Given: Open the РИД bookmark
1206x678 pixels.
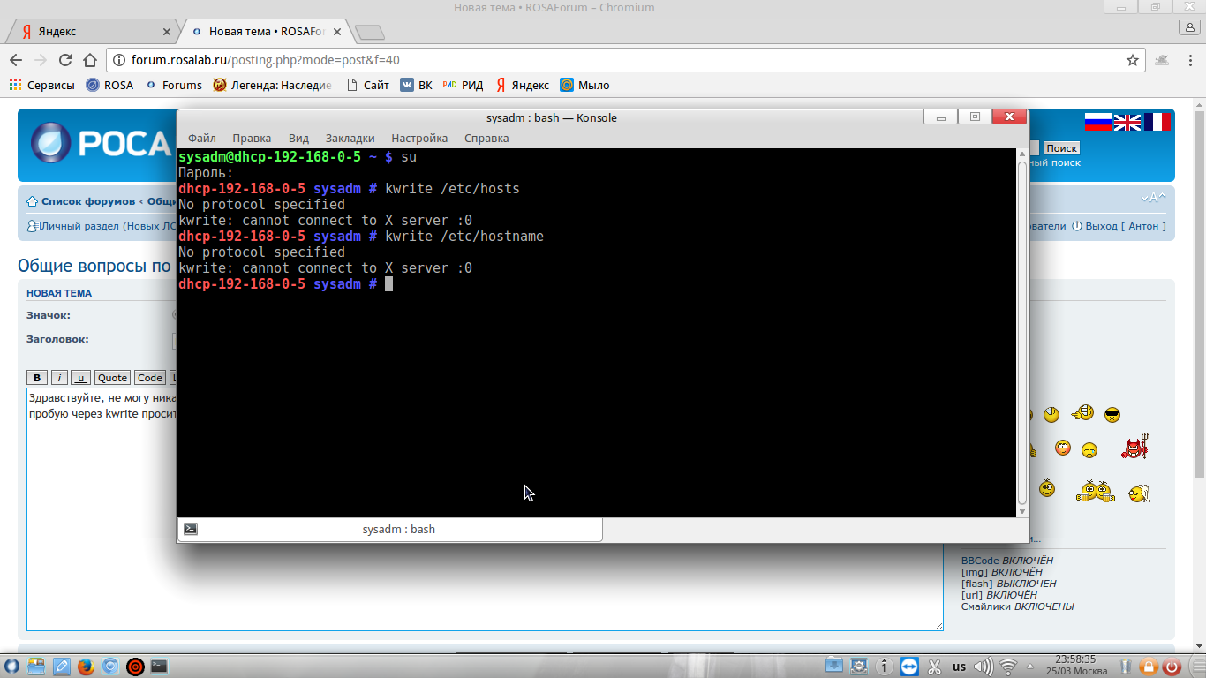Looking at the screenshot, I should pos(463,86).
